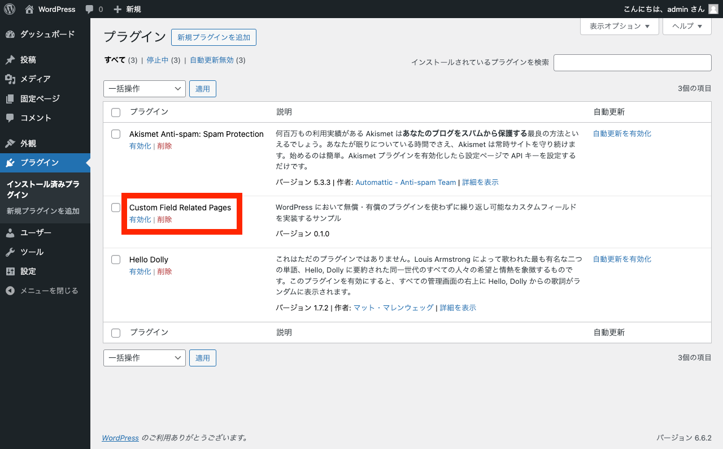The image size is (723, 449).
Task: Open the bottom 一括操作 bulk action dropdown
Action: point(145,358)
